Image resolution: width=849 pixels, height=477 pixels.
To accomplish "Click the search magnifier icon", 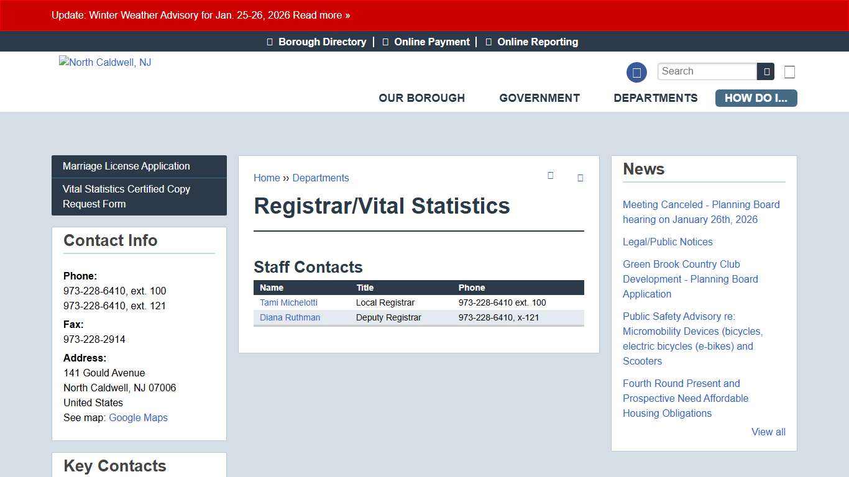I will click(x=766, y=71).
